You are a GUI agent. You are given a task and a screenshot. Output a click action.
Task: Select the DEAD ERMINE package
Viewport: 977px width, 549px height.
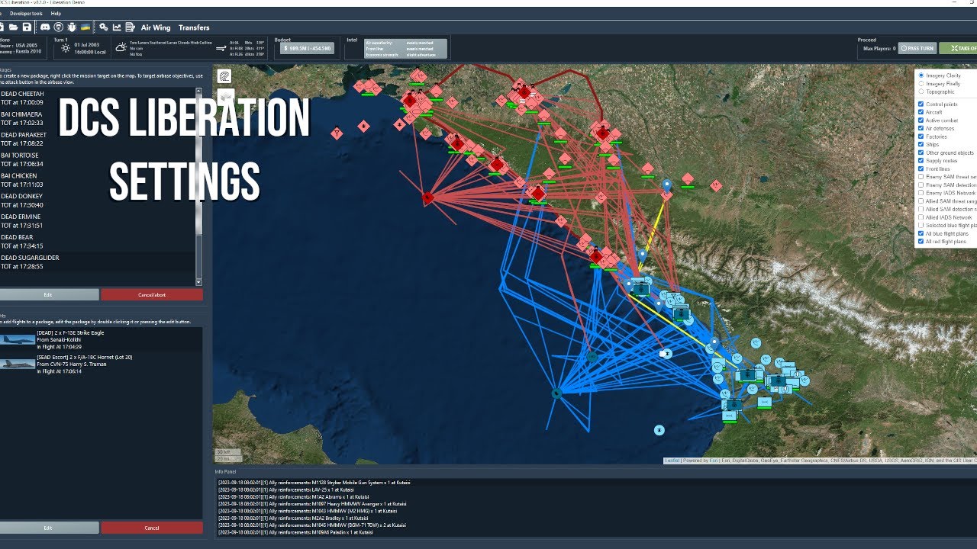98,221
